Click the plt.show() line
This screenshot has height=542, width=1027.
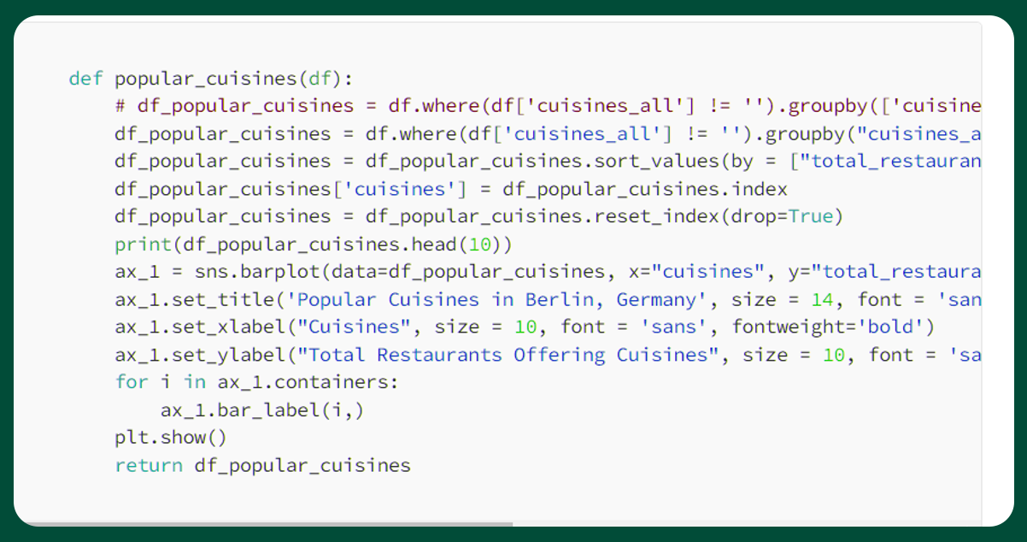171,438
